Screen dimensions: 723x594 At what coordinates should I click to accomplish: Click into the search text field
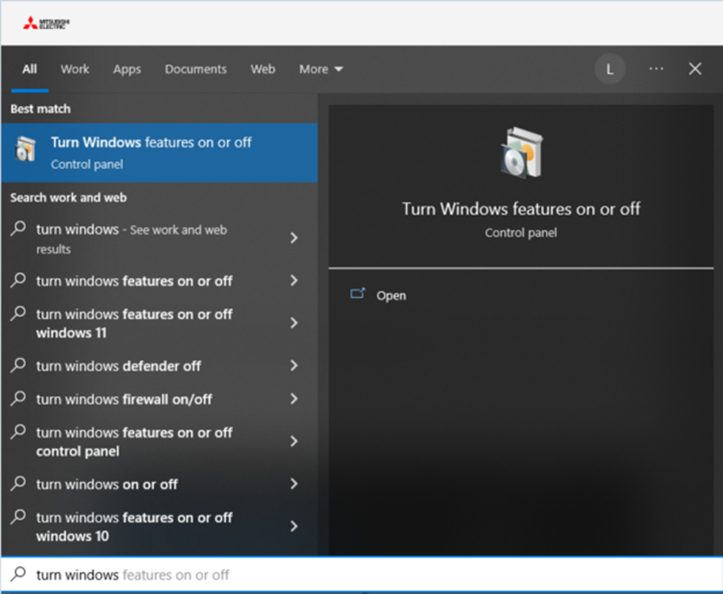click(x=370, y=575)
